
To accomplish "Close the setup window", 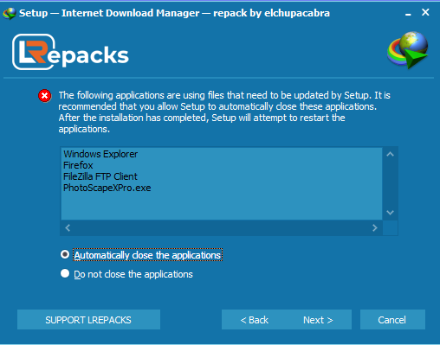I will [x=425, y=12].
